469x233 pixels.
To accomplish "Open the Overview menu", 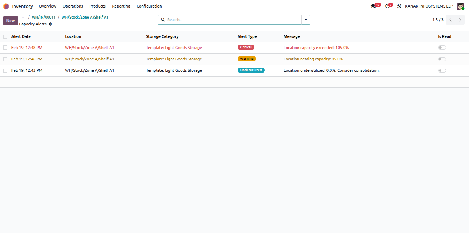I will pos(48,6).
